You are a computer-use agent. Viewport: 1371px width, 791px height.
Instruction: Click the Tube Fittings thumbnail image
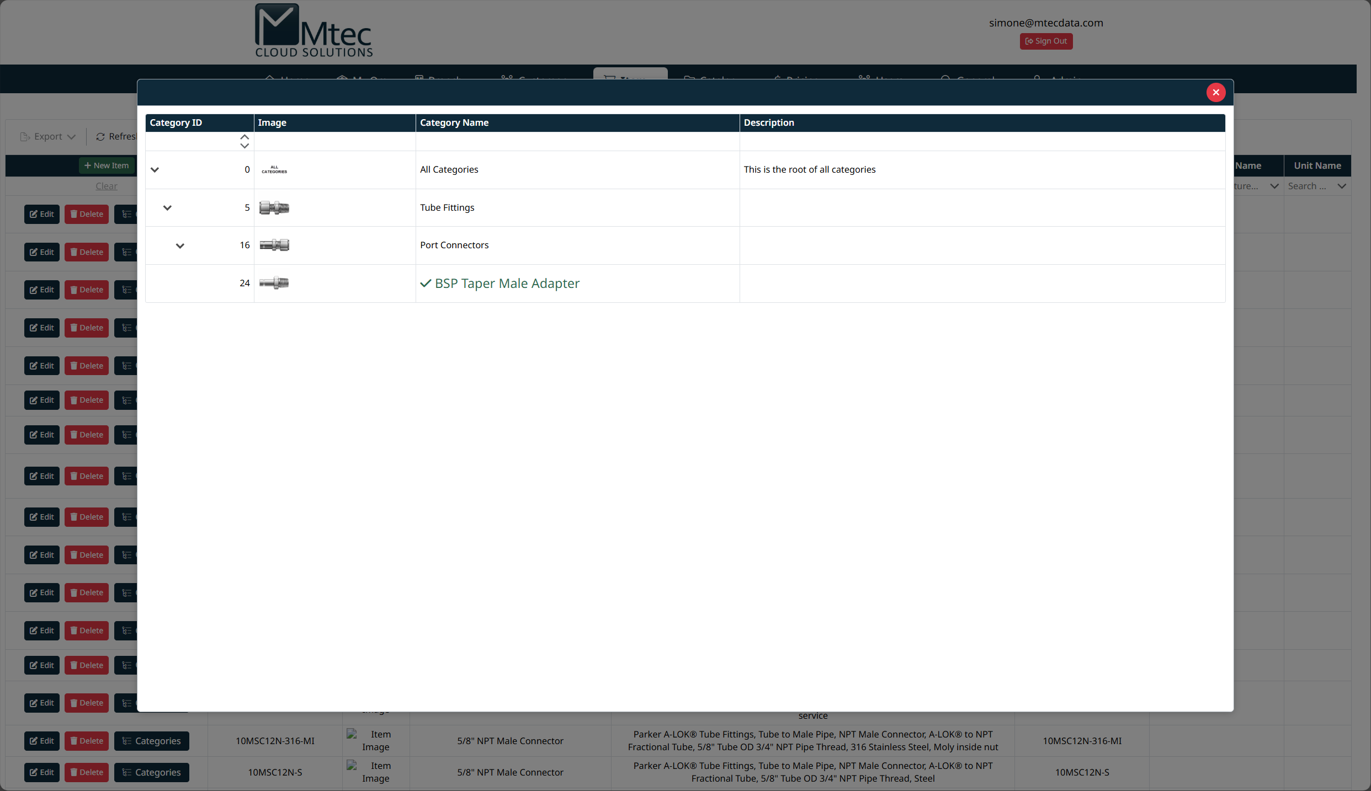274,208
